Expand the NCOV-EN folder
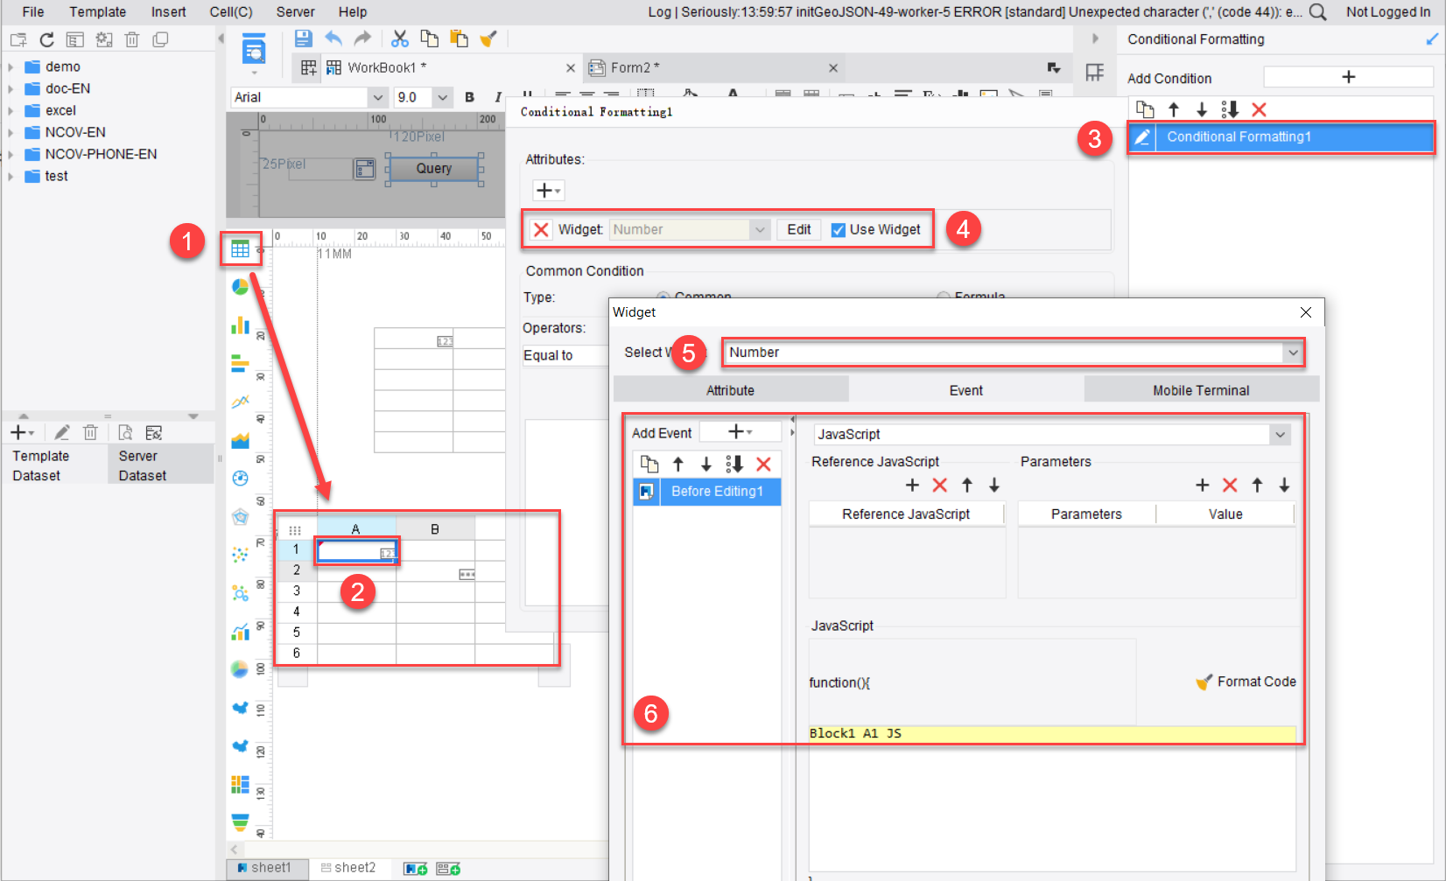1446x881 pixels. 11,132
